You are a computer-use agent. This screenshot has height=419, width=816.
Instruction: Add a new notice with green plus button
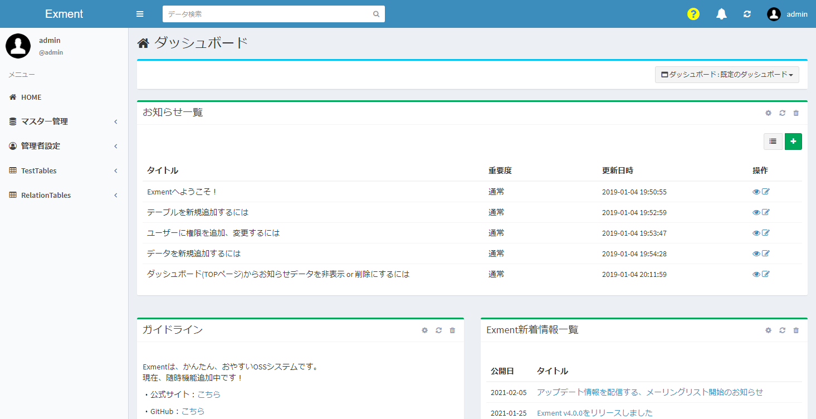click(793, 141)
